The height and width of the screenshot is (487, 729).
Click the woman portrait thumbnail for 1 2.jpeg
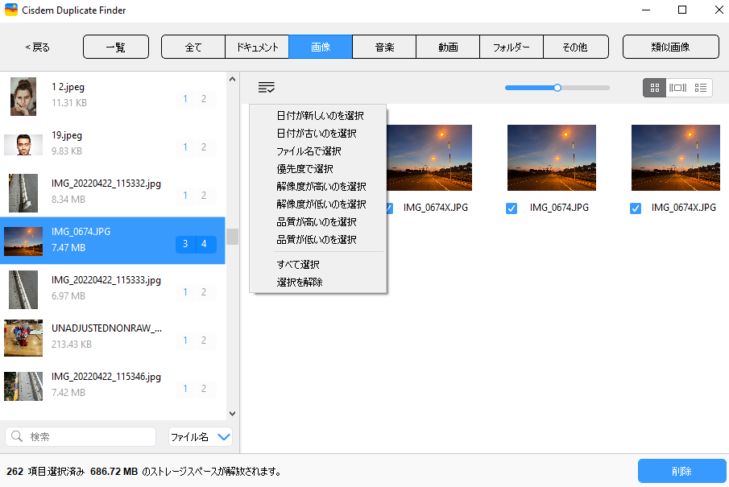pos(23,96)
